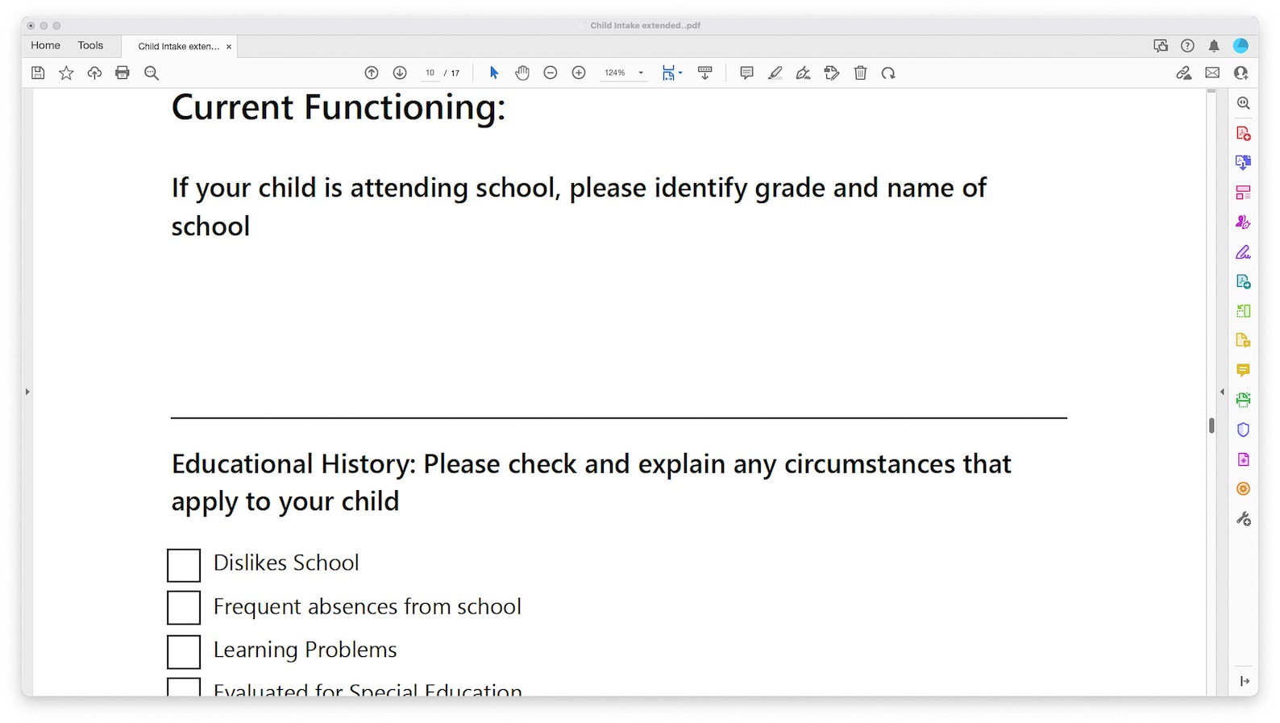Collapse the right tools pane arrow
1280x723 pixels.
(1222, 392)
